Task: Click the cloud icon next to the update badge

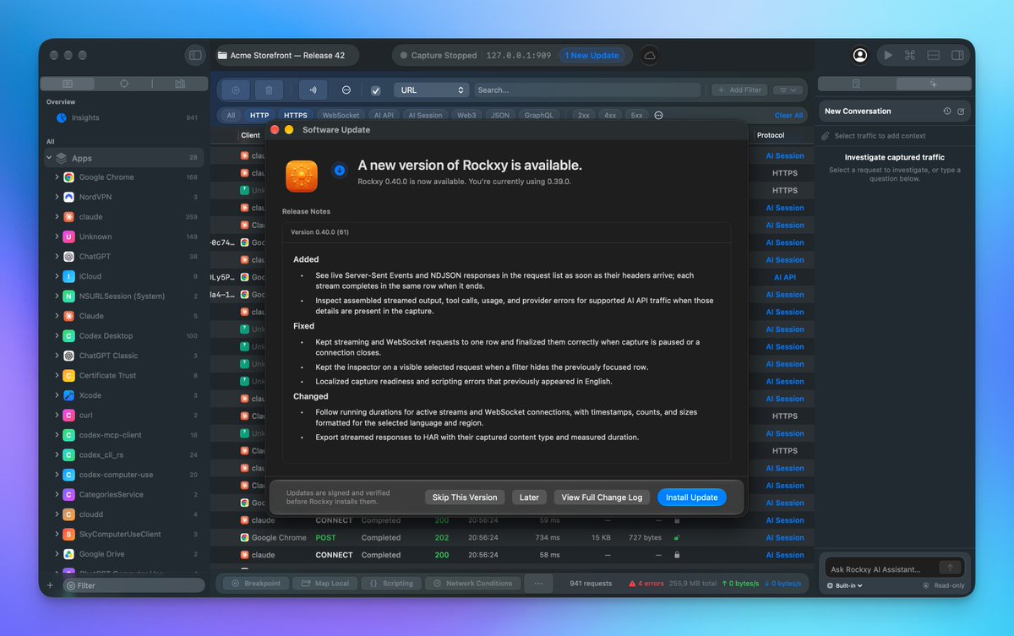Action: [x=650, y=56]
